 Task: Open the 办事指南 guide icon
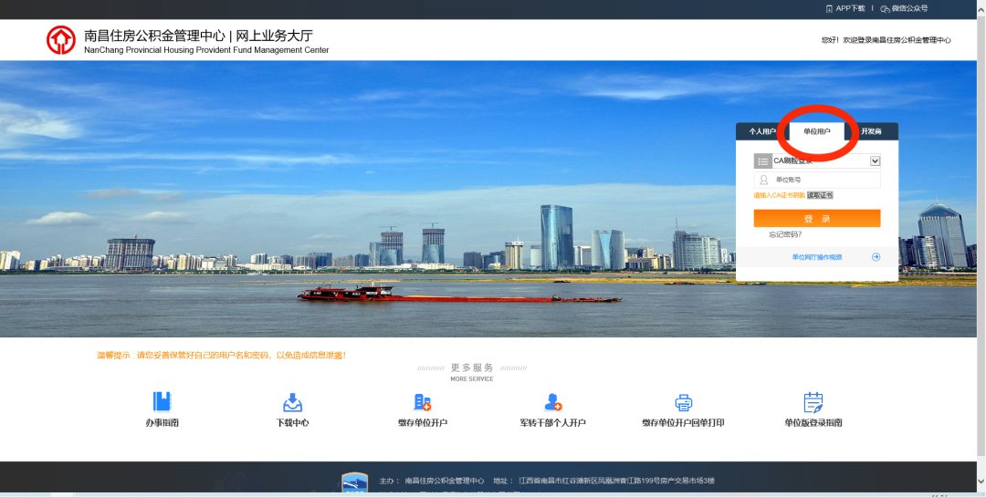coord(162,401)
